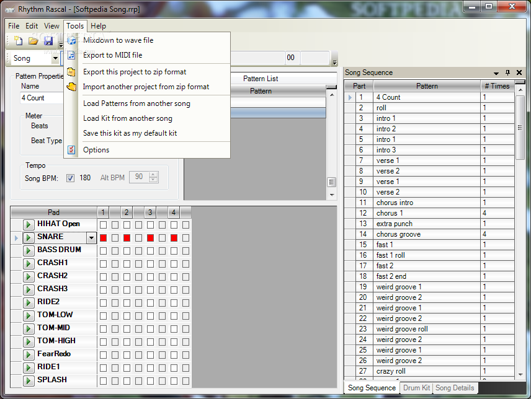Viewport: 531px width, 399px height.
Task: Enable BASS DRUM beat 1 step
Action: 104,251
